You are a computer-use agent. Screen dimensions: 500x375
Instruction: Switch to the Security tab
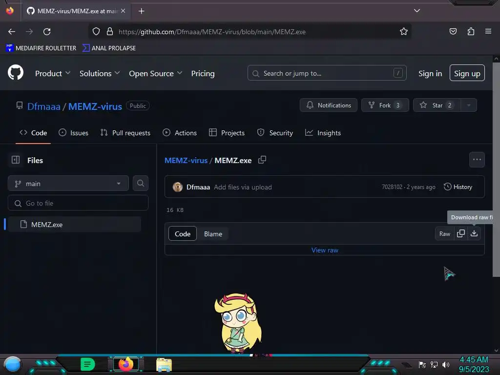[275, 133]
